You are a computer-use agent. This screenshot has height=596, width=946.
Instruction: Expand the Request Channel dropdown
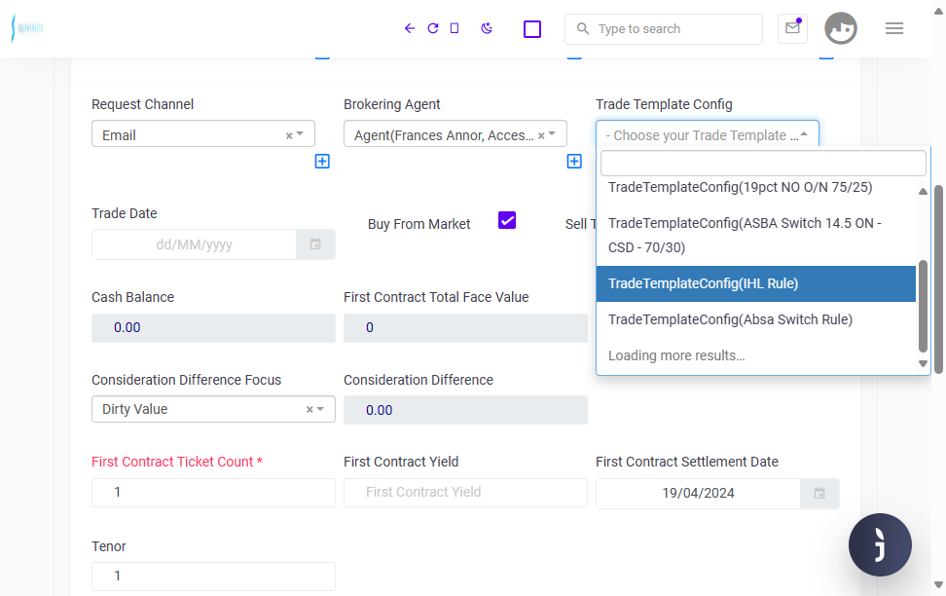coord(301,134)
